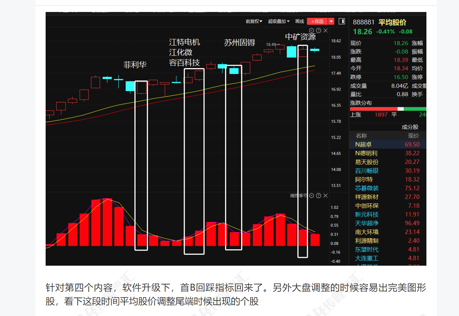Viewport: 459px width, 316px height.
Task: Click the 跌停 value 16.50
Action: [401, 77]
